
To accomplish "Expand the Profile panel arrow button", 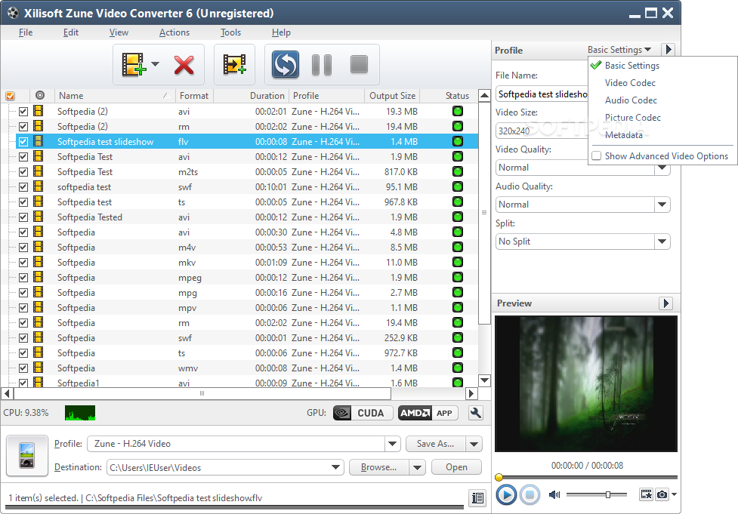I will [669, 49].
